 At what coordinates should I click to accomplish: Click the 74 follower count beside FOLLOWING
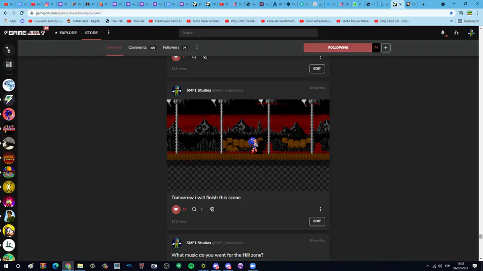[x=376, y=48]
